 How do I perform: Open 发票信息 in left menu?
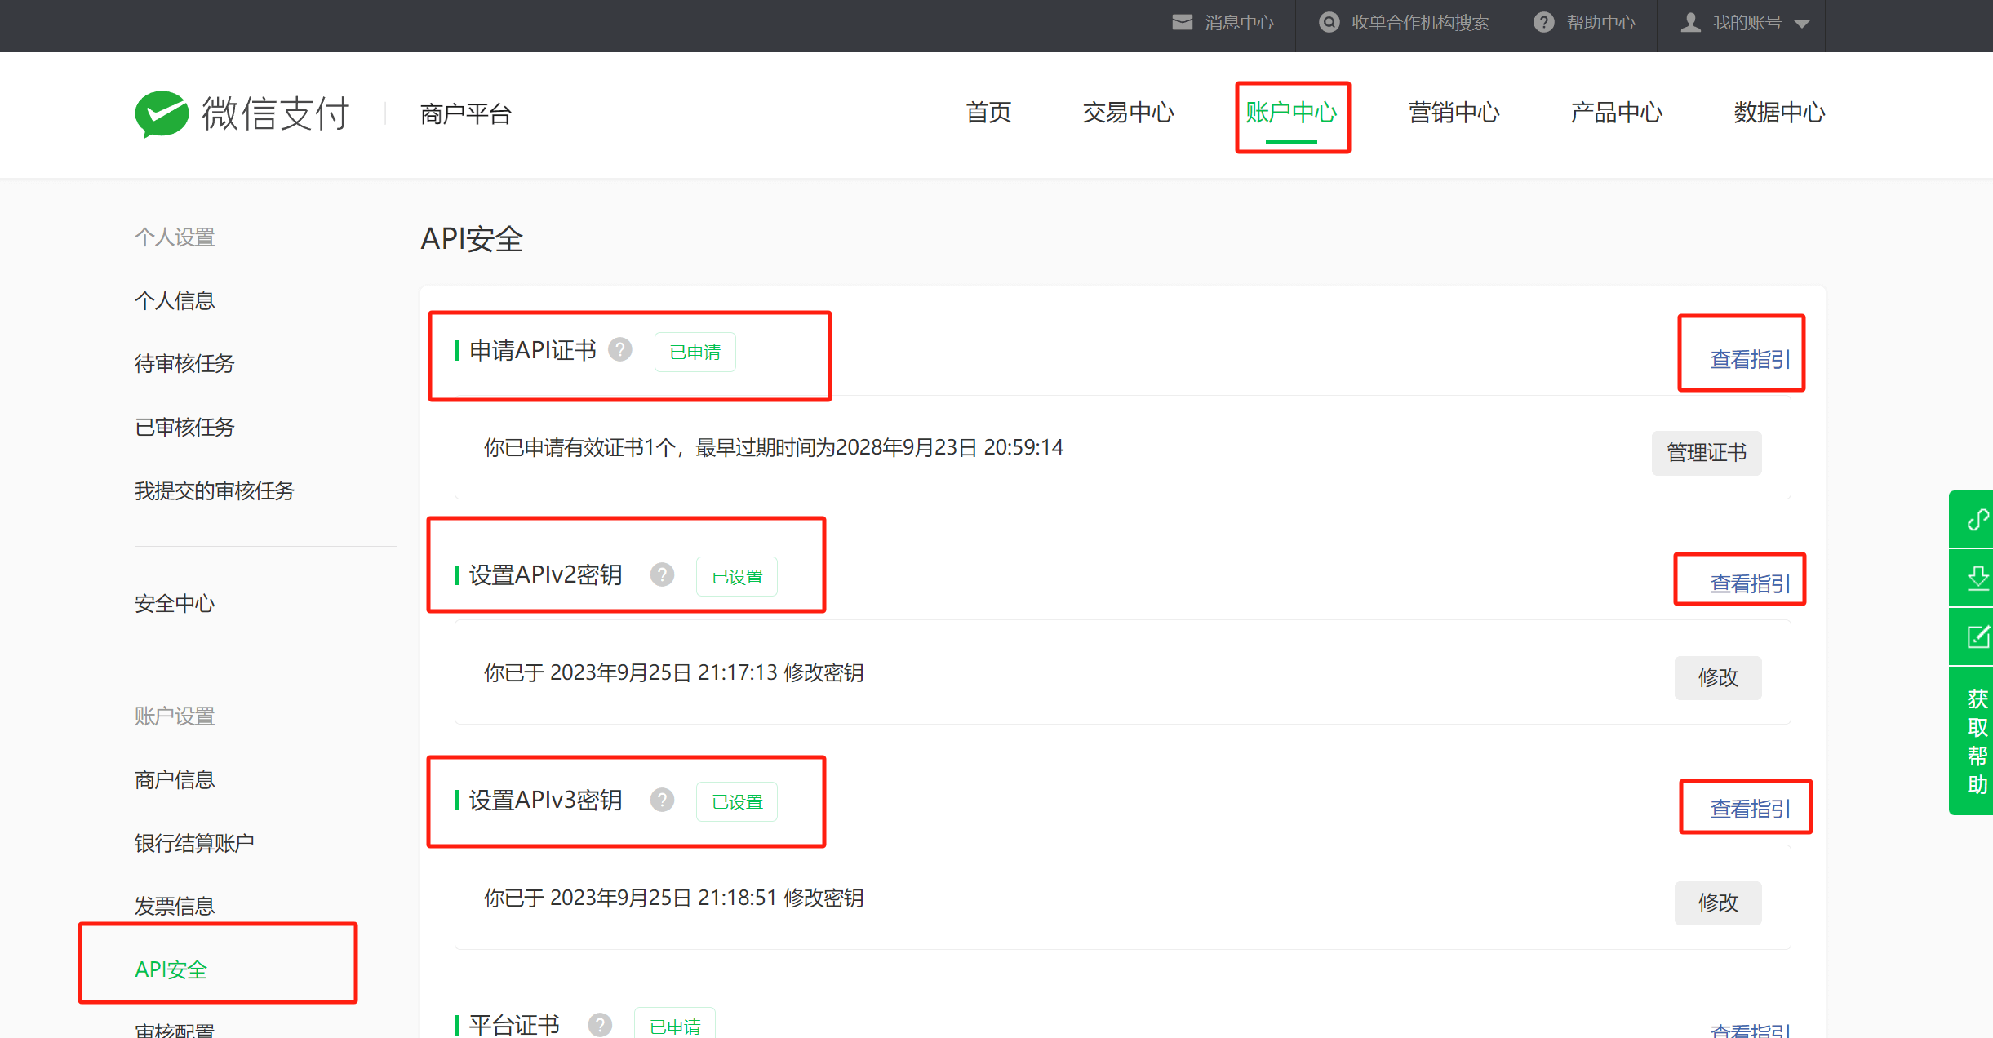(x=175, y=906)
